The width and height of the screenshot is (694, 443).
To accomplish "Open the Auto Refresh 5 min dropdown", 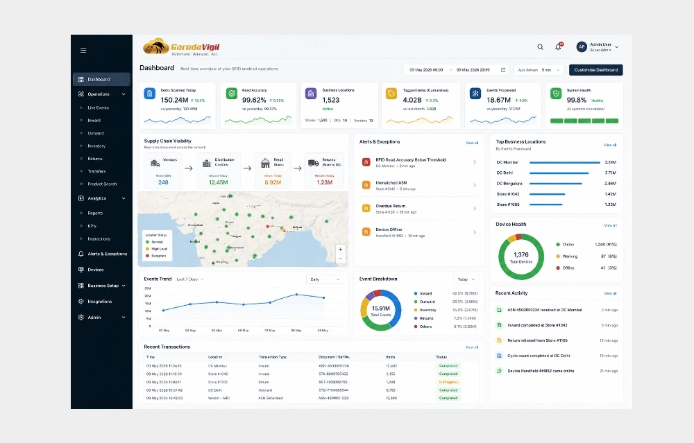I will click(539, 70).
